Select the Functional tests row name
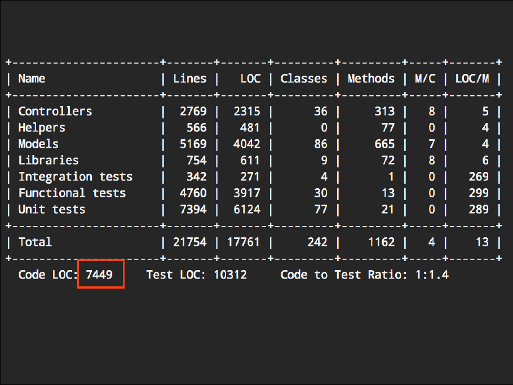 [72, 193]
